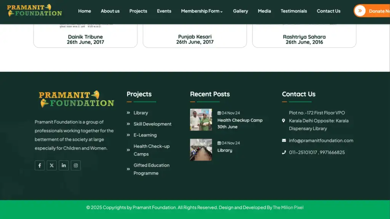Click the Library post thumbnail image
The width and height of the screenshot is (390, 219).
point(201,149)
